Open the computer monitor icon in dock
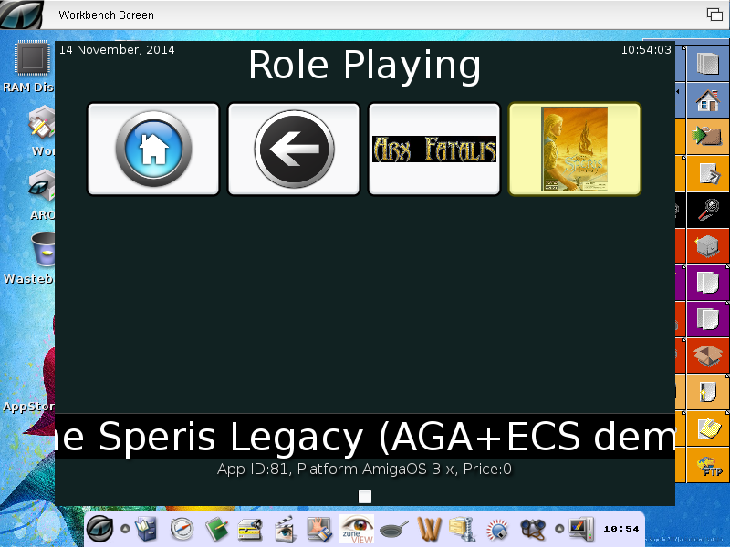The height and width of the screenshot is (547, 730). [581, 529]
